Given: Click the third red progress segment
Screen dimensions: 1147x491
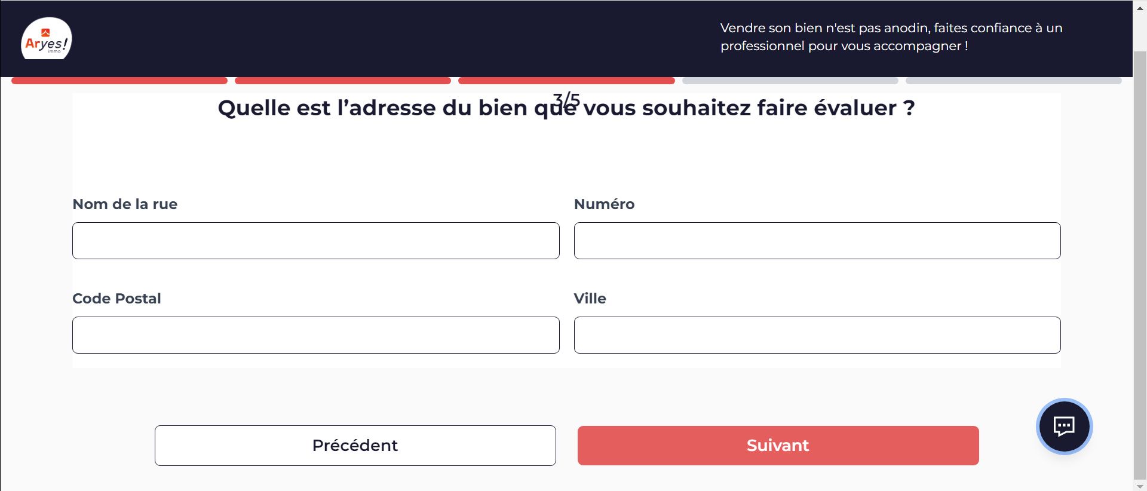Looking at the screenshot, I should pyautogui.click(x=566, y=81).
